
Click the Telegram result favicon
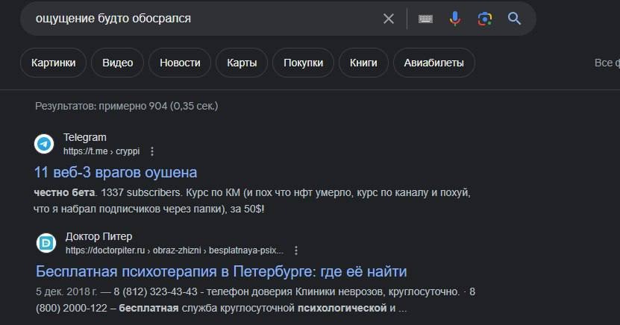[x=45, y=144]
